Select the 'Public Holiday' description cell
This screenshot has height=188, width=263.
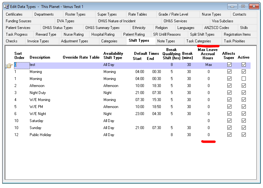click(40, 134)
